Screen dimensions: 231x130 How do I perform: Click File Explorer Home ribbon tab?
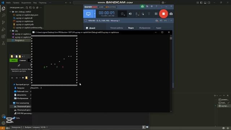point(22,60)
